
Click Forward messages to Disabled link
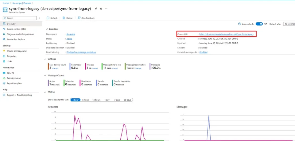(x=203, y=52)
